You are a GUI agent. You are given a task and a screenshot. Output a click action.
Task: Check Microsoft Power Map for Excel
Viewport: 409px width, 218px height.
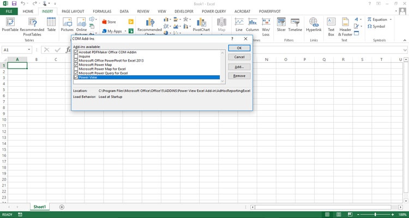tap(76, 69)
